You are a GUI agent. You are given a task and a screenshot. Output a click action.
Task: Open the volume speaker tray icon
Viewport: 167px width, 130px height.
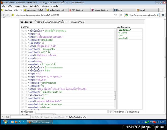click(158, 122)
